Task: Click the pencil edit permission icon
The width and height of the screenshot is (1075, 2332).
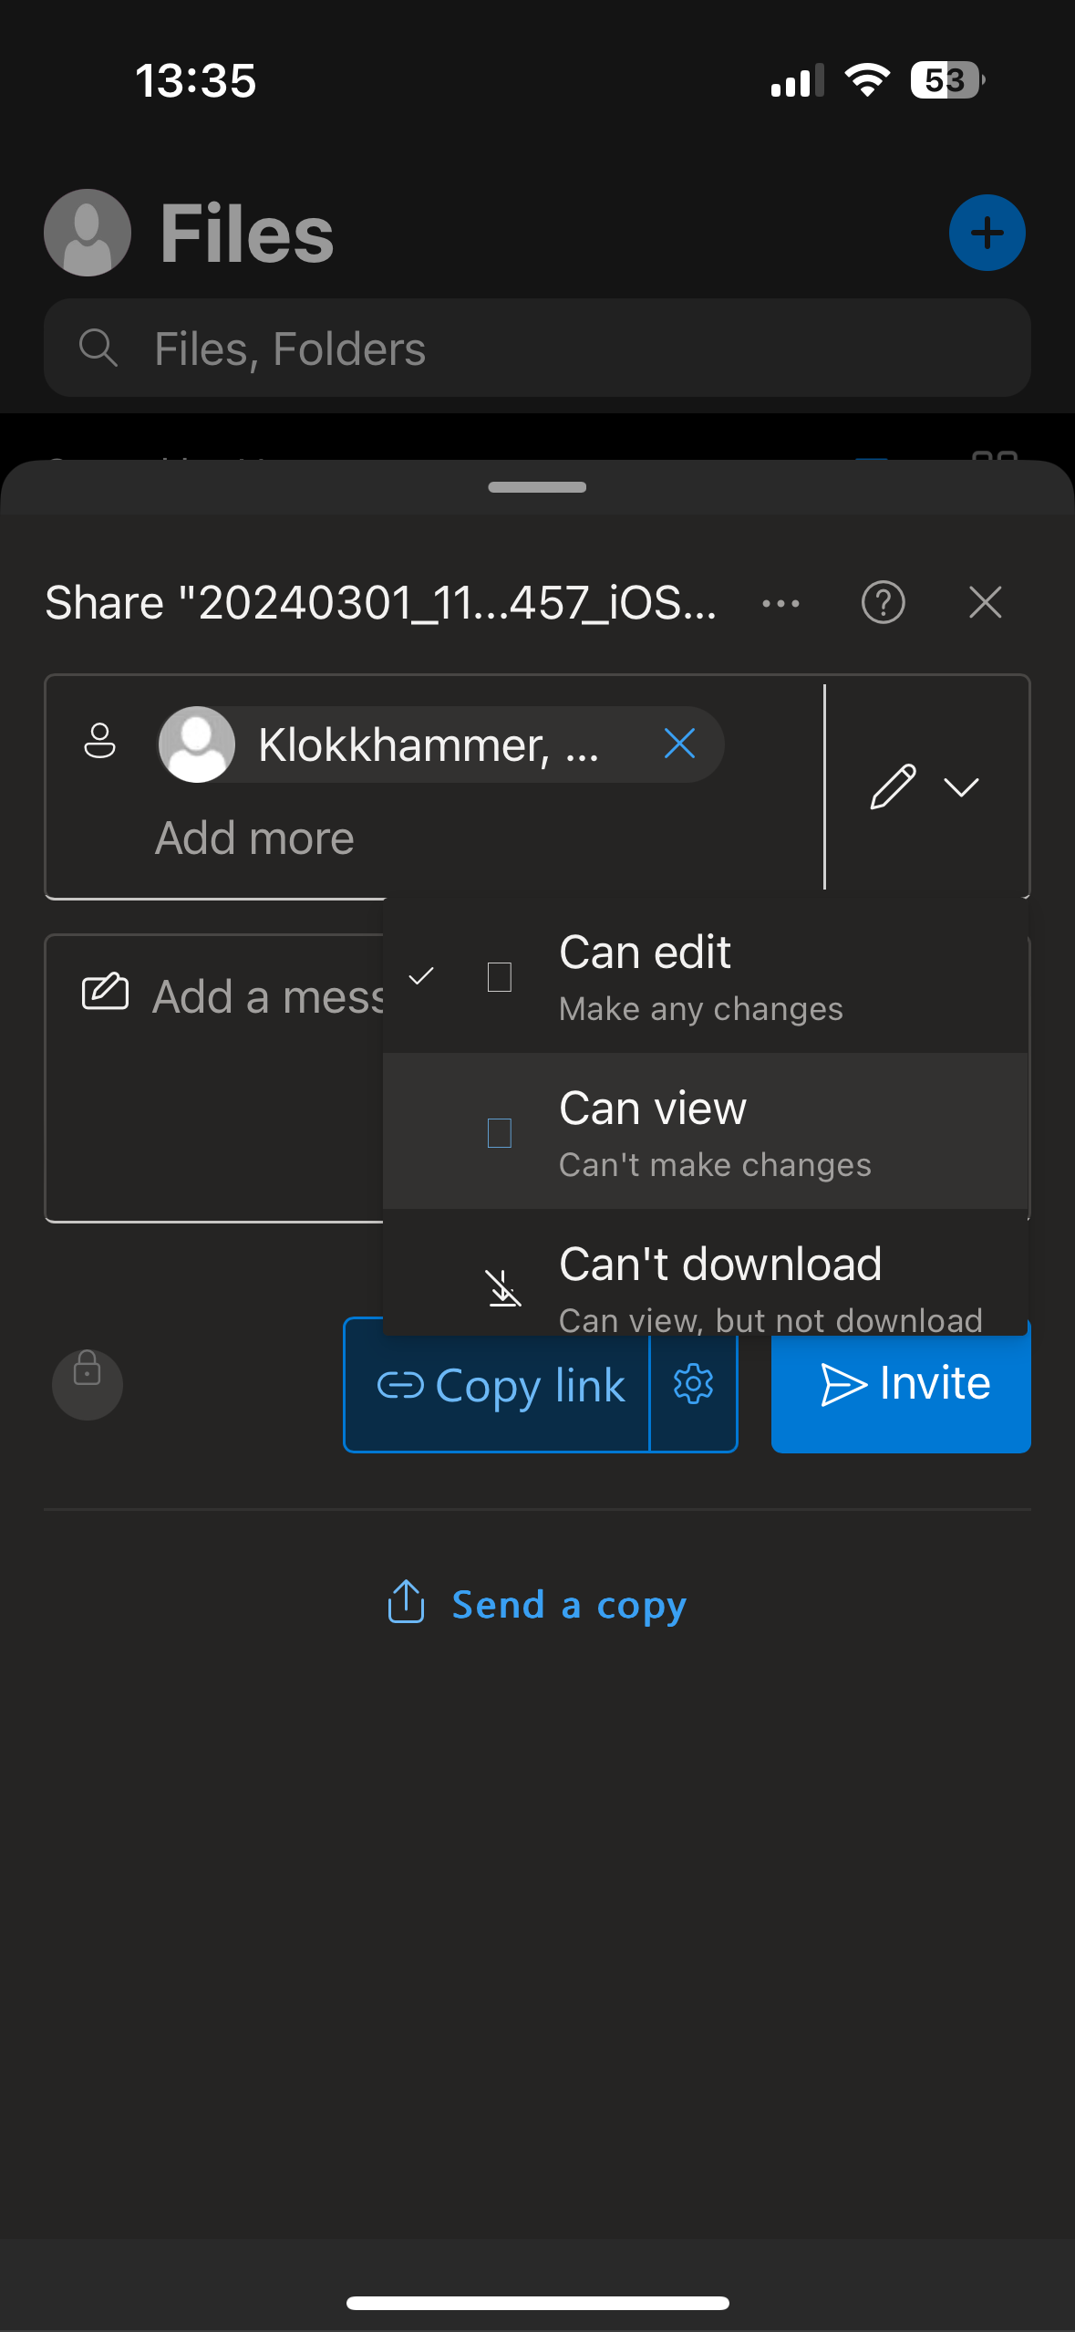Action: (x=892, y=786)
